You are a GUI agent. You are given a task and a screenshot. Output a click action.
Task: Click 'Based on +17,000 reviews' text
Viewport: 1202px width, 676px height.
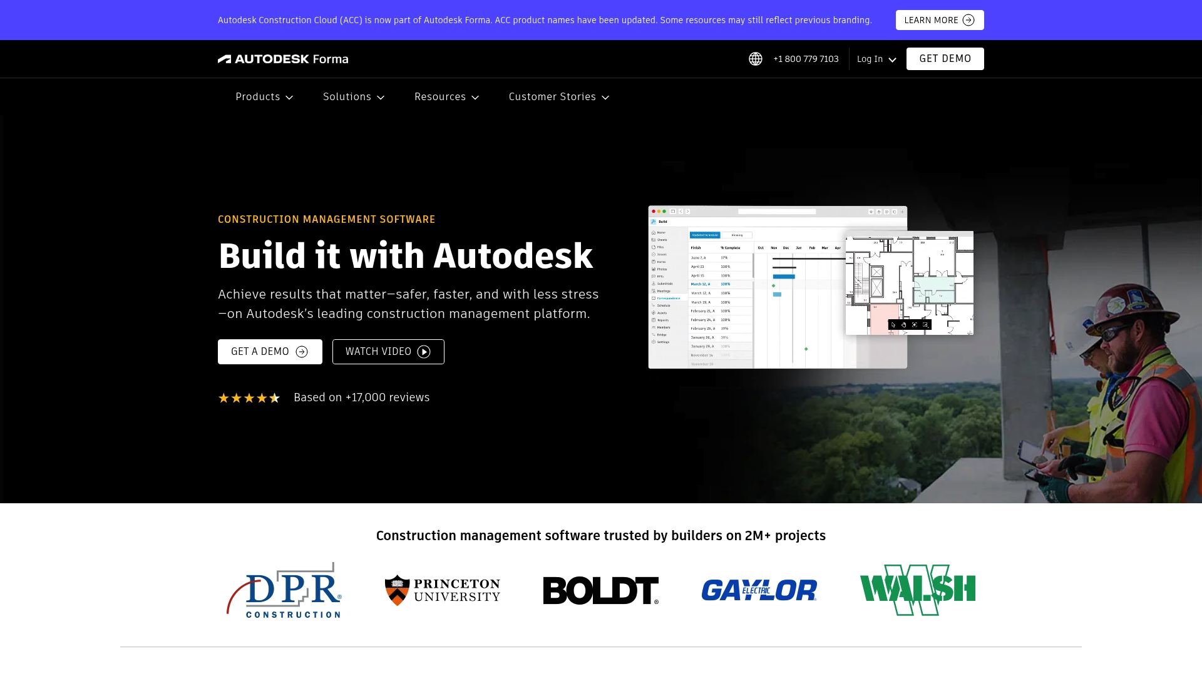[361, 397]
